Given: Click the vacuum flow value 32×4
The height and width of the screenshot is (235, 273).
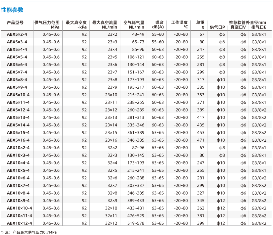Looking at the screenshot, I should 112,163.
